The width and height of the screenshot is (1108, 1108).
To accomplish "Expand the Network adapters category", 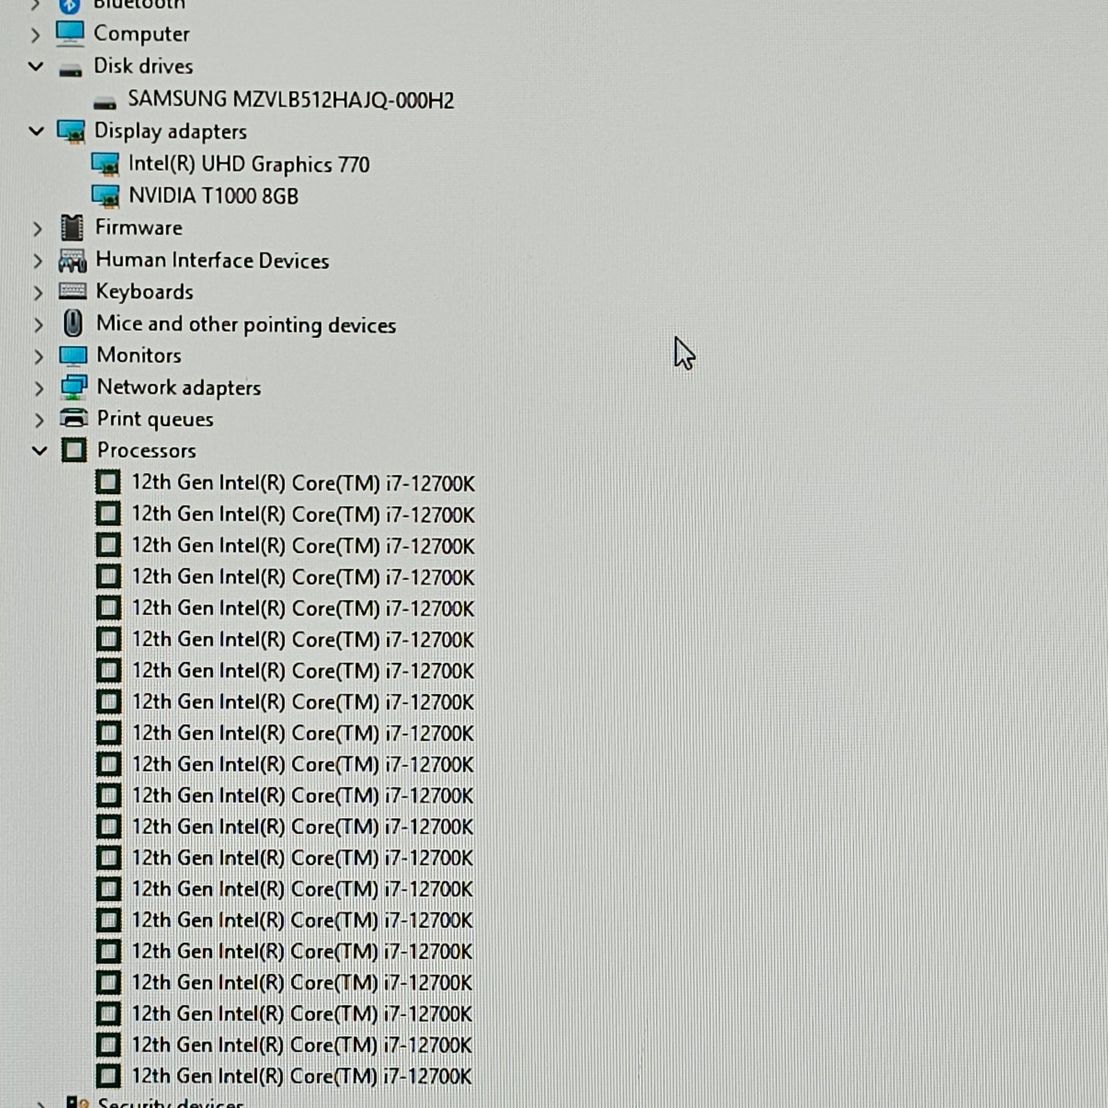I will coord(38,388).
